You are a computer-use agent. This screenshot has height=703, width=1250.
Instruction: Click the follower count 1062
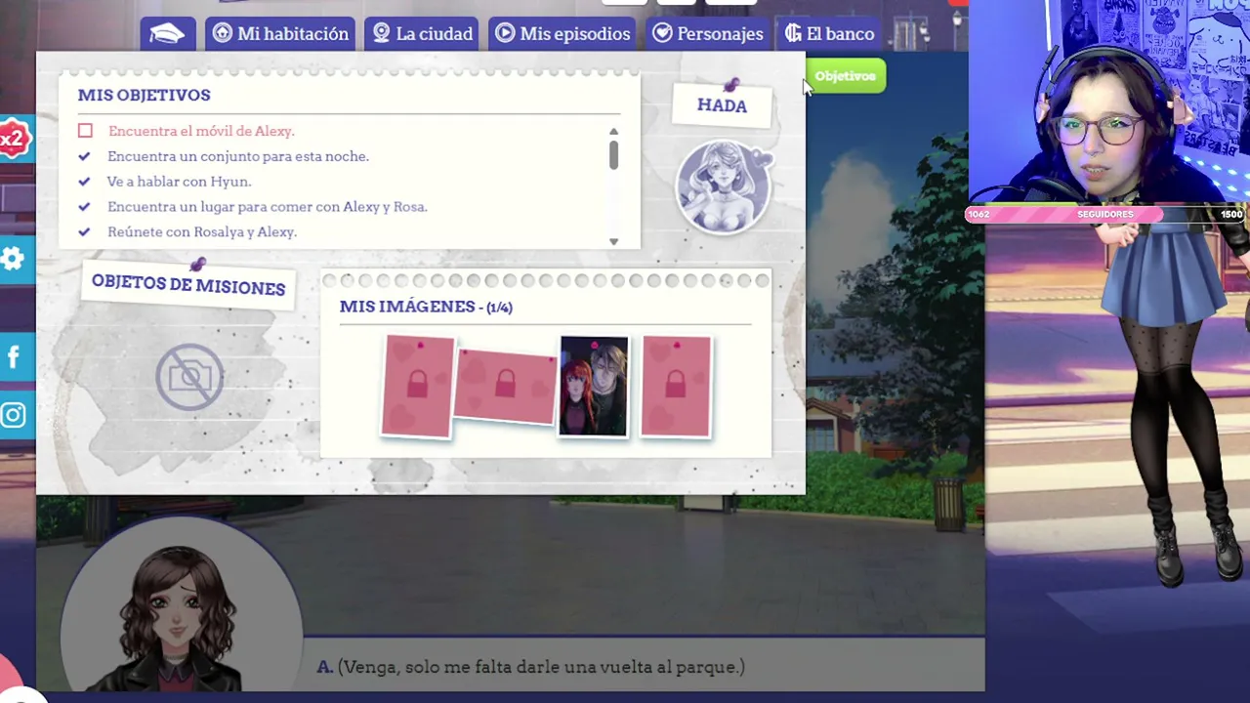click(x=979, y=215)
